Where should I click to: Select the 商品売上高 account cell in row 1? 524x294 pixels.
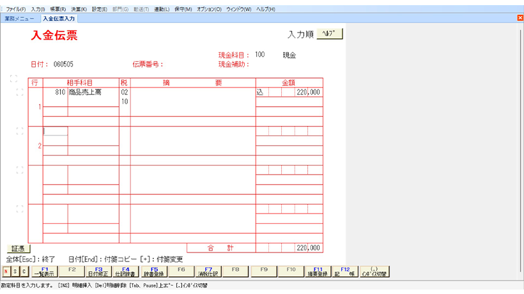93,92
